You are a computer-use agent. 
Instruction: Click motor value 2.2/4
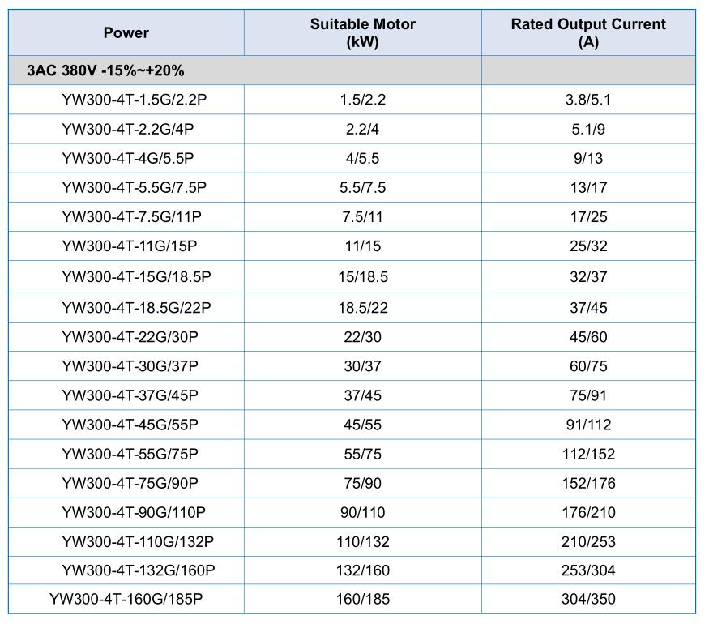[363, 130]
